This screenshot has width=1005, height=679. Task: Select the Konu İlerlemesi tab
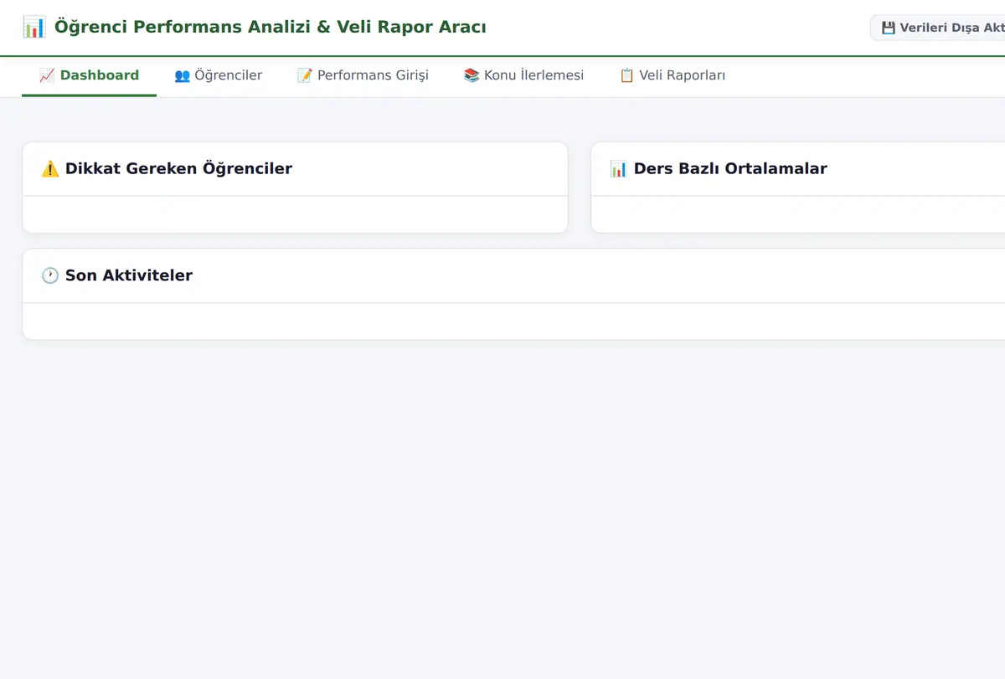point(523,75)
